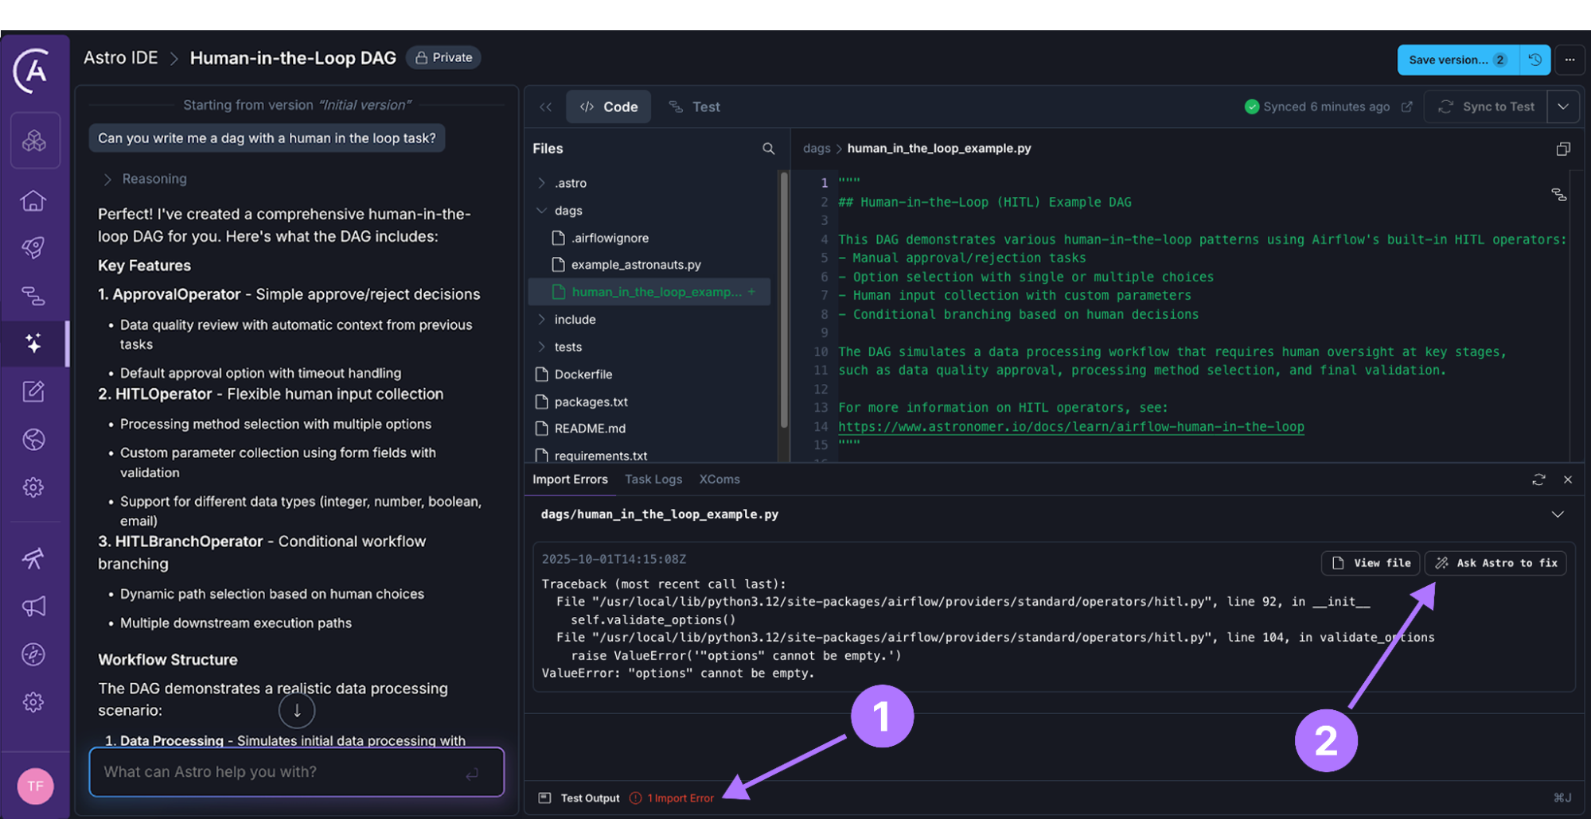Search files with the magnifier icon
This screenshot has width=1591, height=819.
(768, 149)
